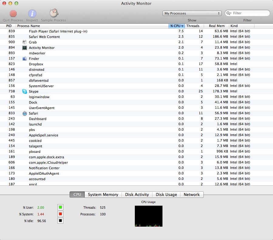Select the distnoted process row
273x240 pixels.
point(137,70)
